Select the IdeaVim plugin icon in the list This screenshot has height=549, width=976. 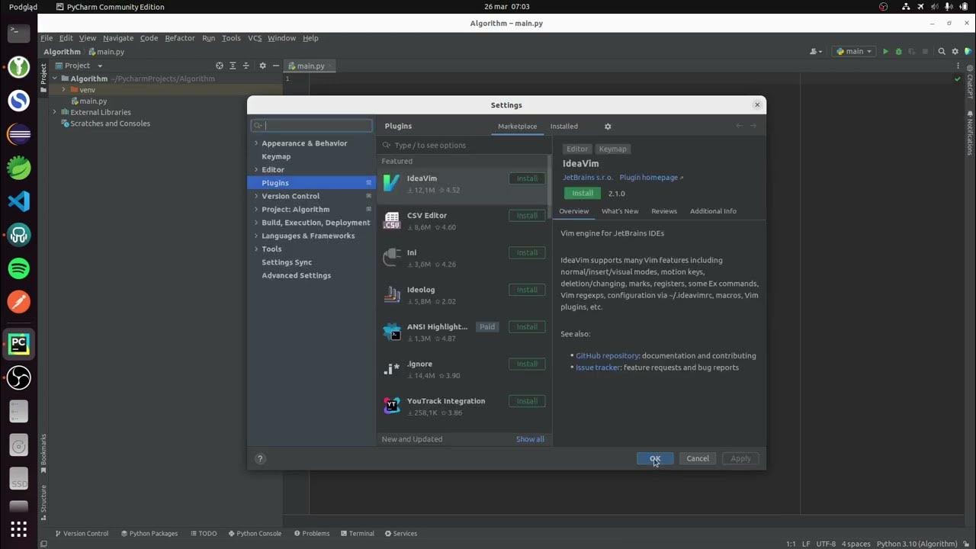pyautogui.click(x=391, y=183)
